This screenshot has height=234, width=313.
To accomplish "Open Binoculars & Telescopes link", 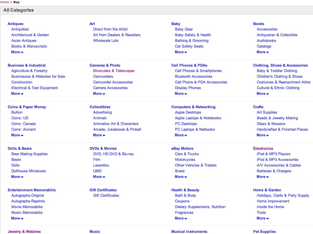I will [114, 71].
